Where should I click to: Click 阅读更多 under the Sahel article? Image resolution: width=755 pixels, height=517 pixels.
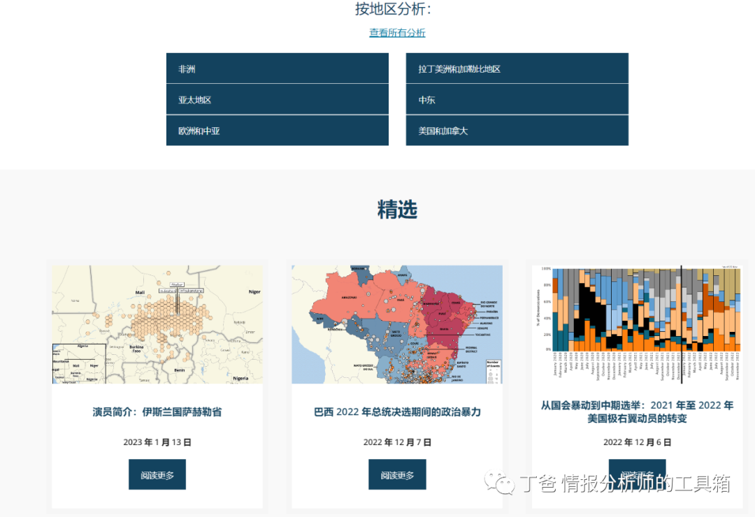[x=157, y=474]
